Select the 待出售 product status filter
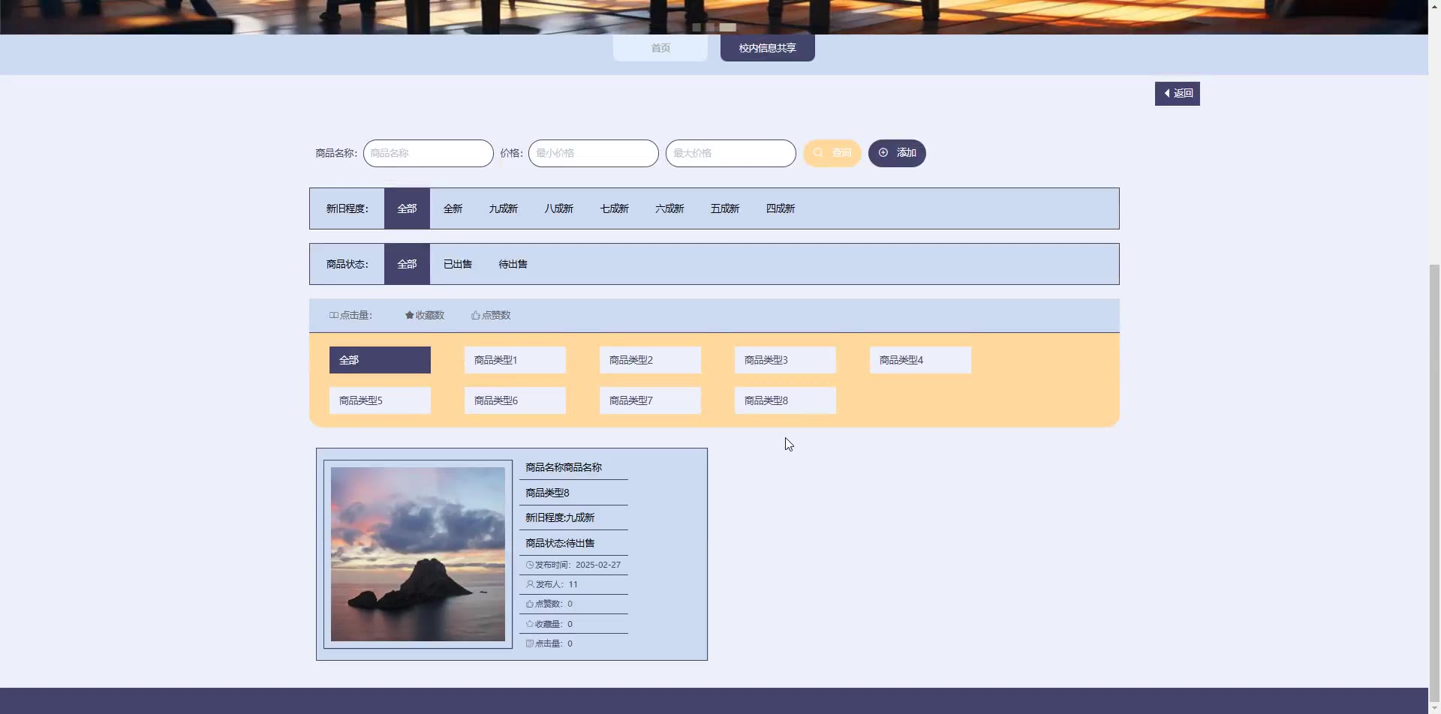 512,263
